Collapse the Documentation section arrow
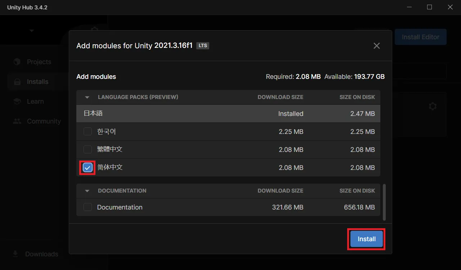The height and width of the screenshot is (270, 461). click(x=87, y=191)
